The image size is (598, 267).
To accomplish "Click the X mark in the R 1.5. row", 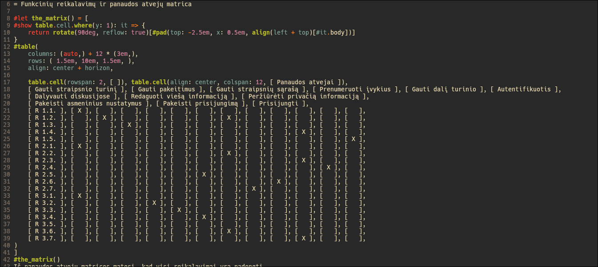I will click(353, 139).
